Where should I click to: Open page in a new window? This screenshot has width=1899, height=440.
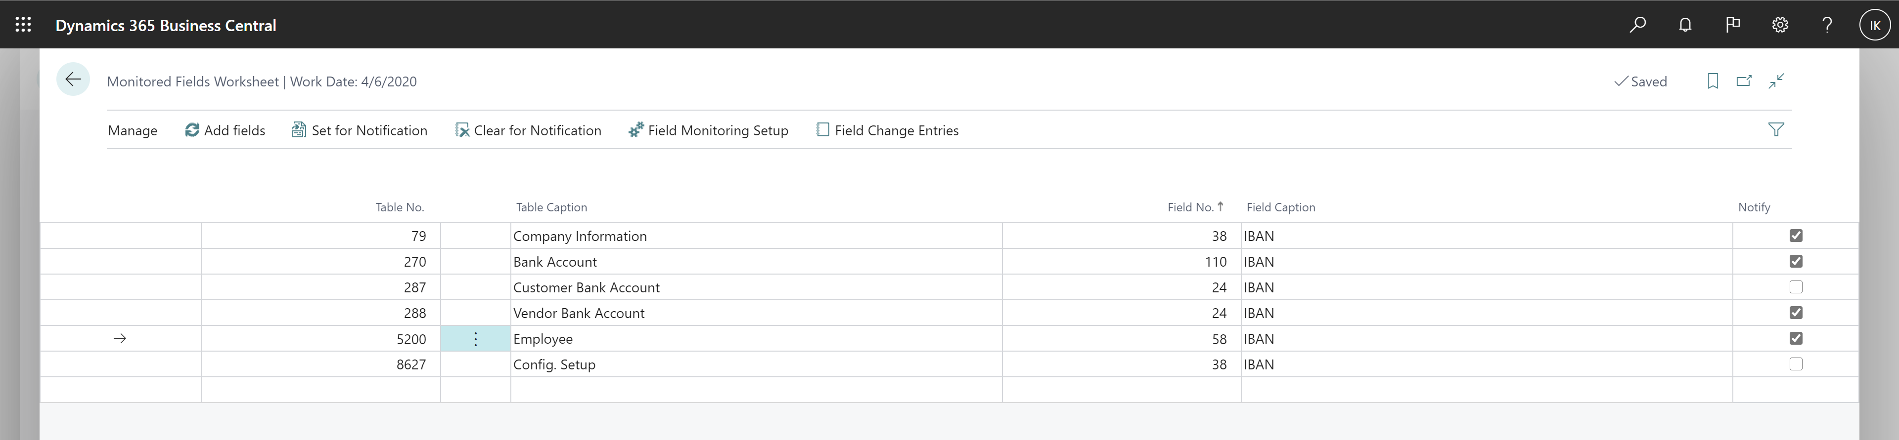[x=1744, y=81]
